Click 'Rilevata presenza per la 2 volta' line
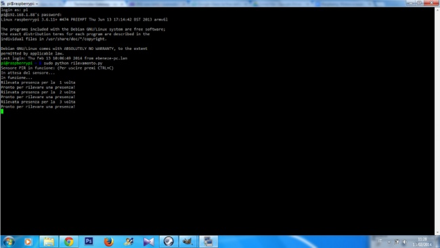 click(x=38, y=92)
